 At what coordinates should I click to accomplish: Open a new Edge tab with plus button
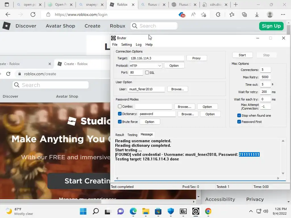[236, 5]
